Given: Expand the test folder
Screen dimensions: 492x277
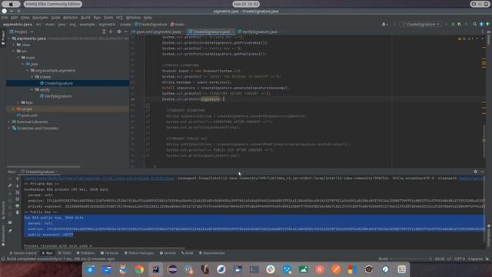Looking at the screenshot, I should [18, 102].
